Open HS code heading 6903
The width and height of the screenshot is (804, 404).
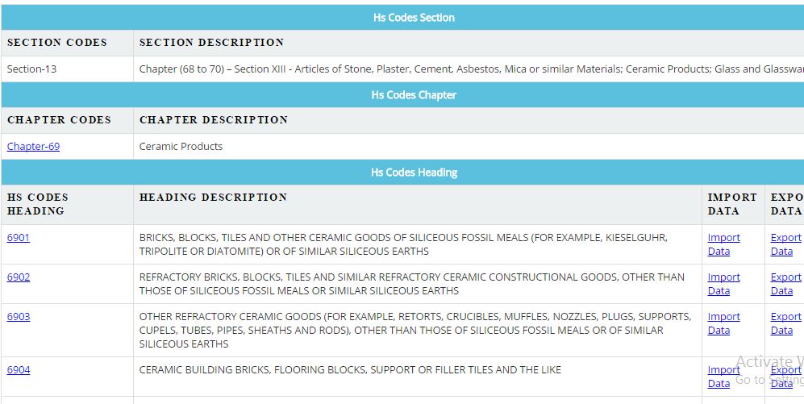click(x=19, y=317)
